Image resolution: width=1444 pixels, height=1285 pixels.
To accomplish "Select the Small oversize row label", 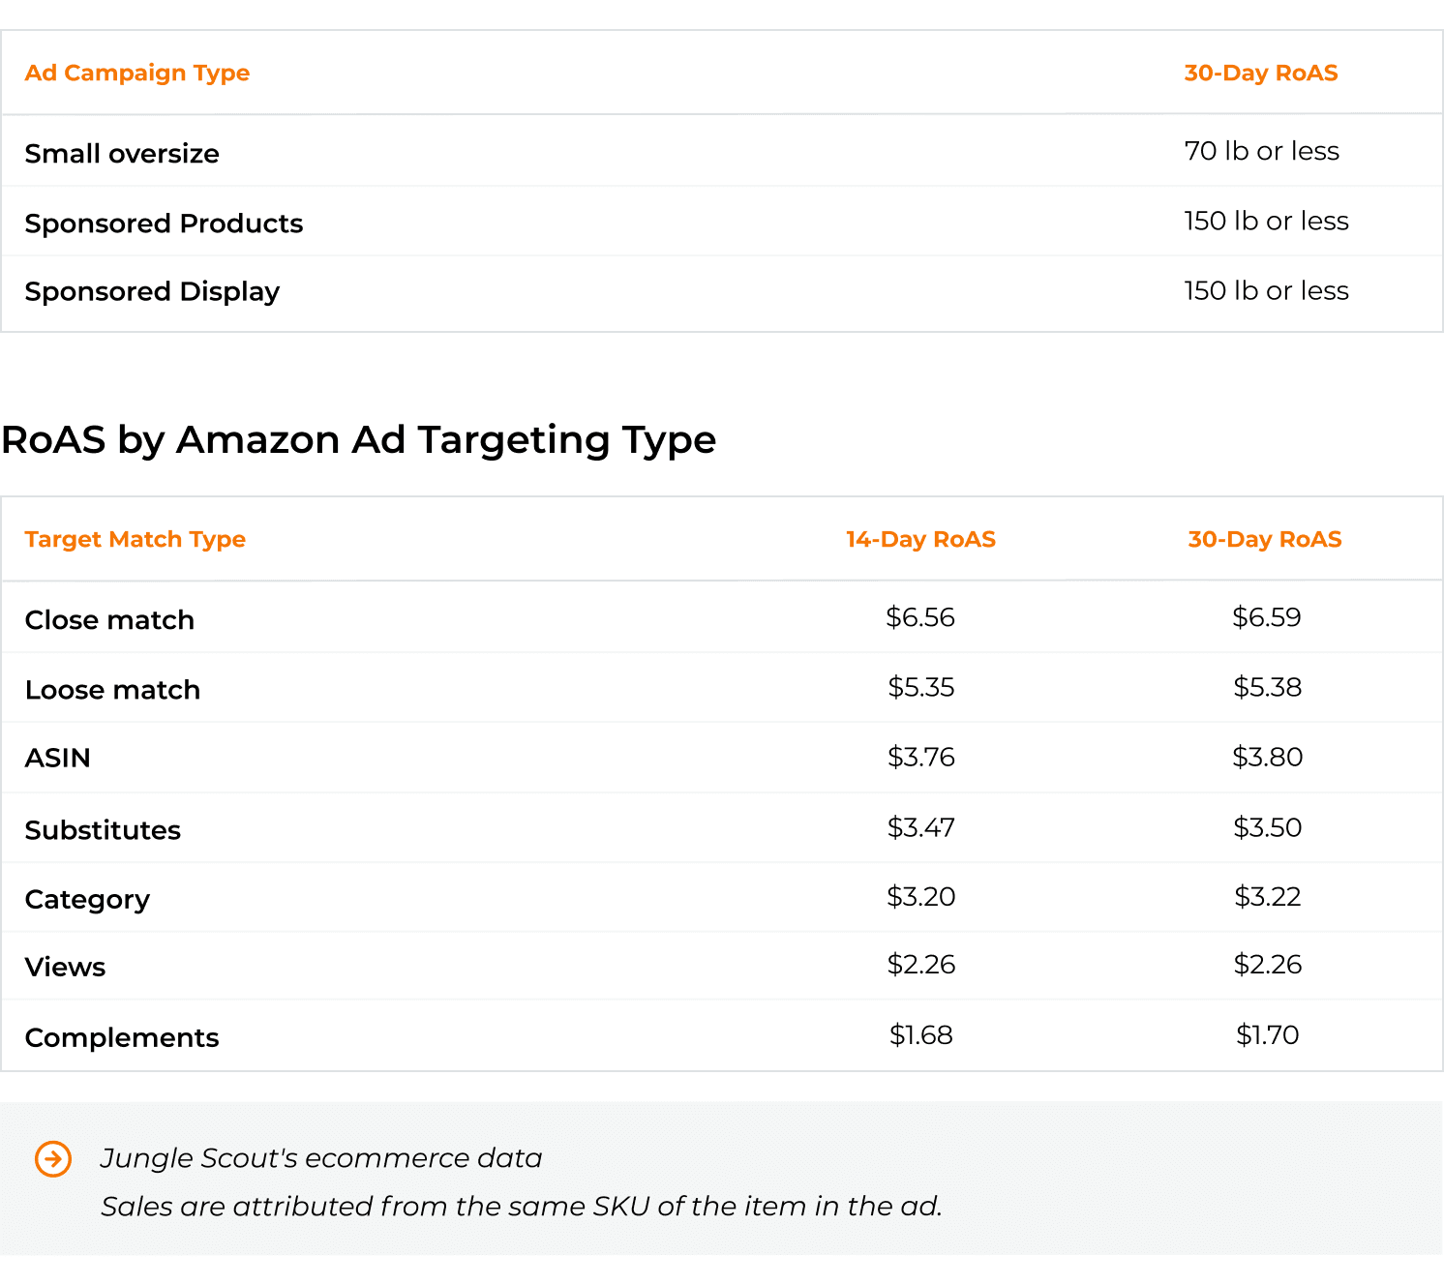I will (x=122, y=154).
